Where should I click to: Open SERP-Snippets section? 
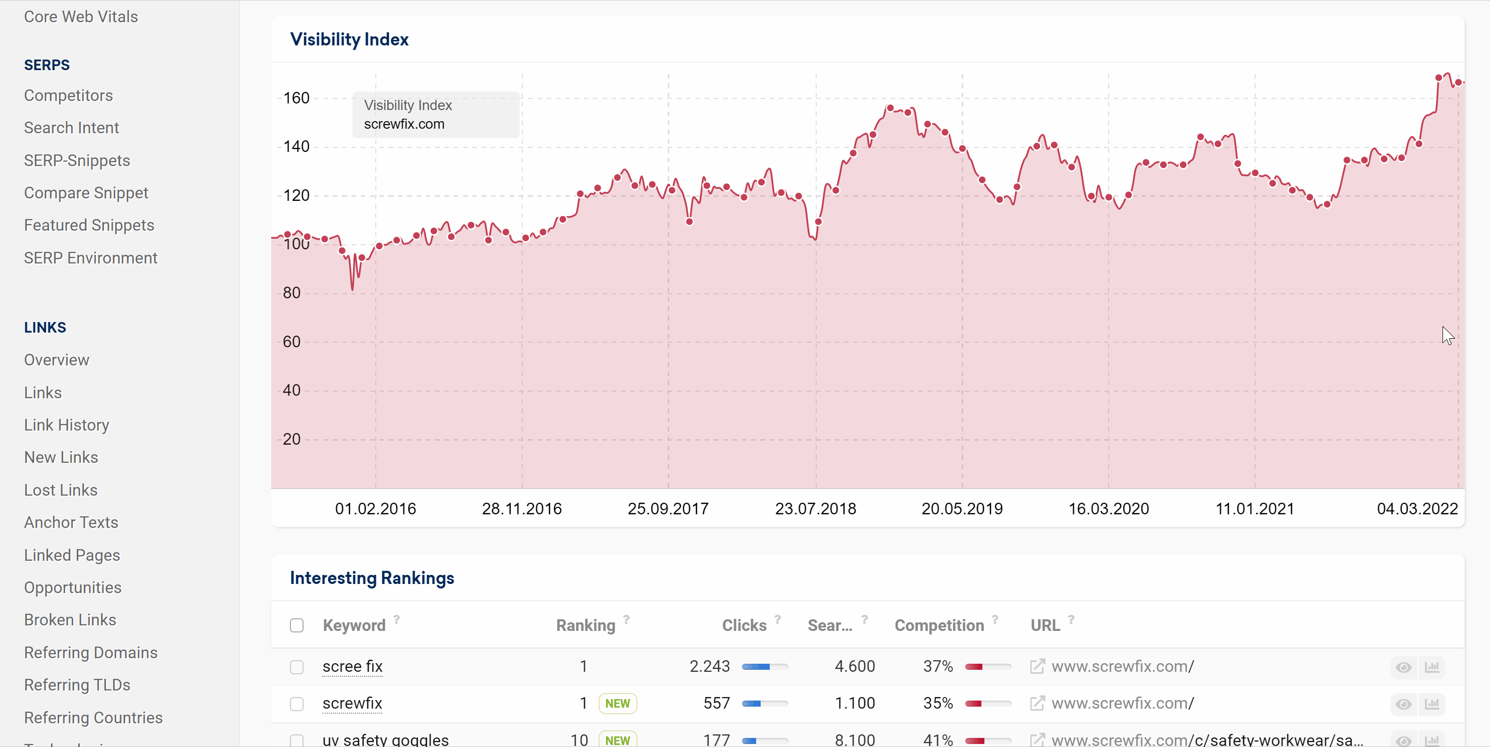pos(77,160)
